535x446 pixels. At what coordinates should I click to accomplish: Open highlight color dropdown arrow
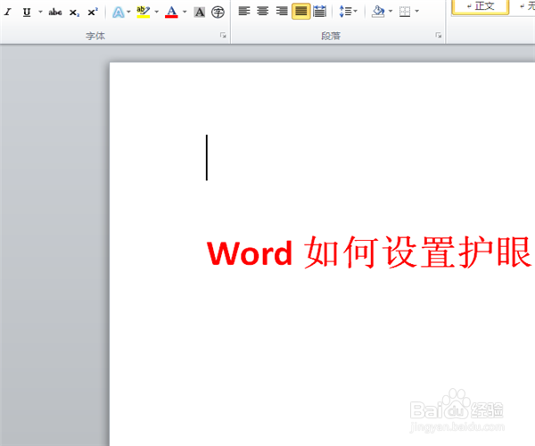tap(157, 12)
